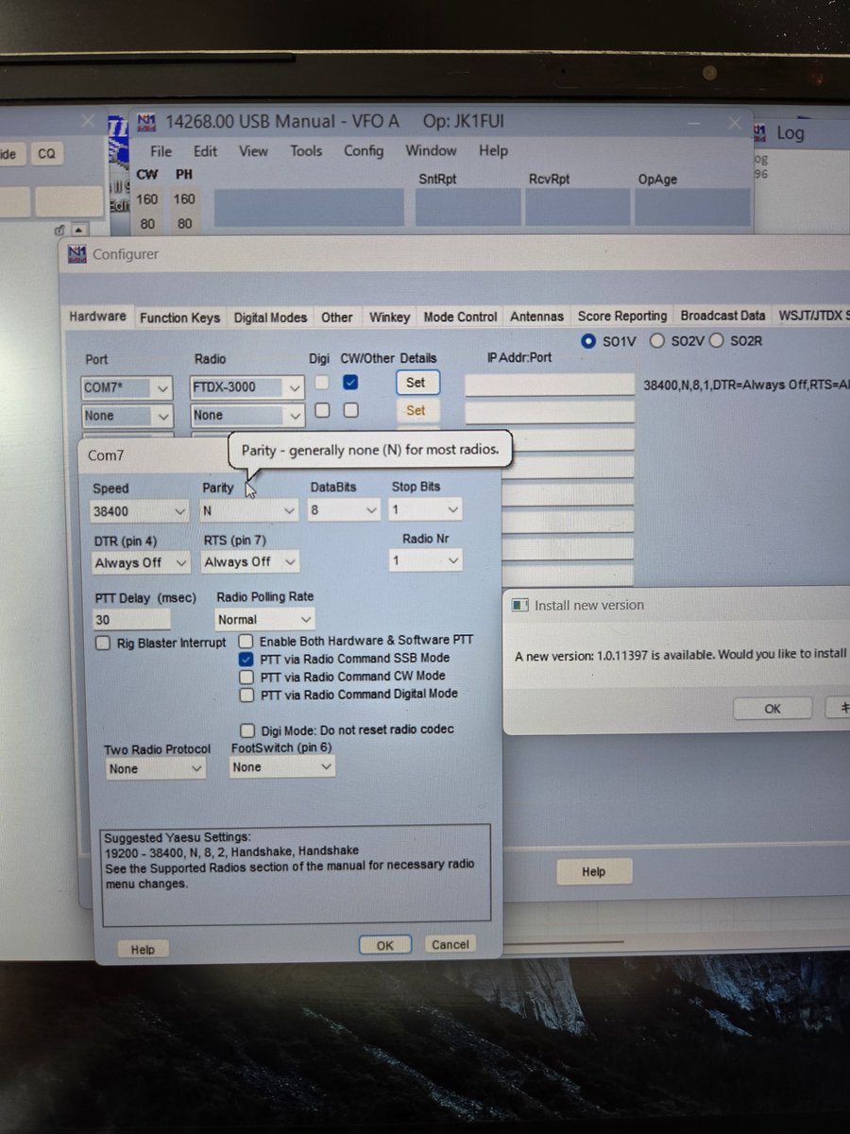Enable Both Hardware & Software PTT
The height and width of the screenshot is (1134, 850).
246,641
